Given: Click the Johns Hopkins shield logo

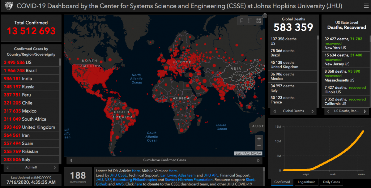Looking at the screenshot, I should 9,6.
